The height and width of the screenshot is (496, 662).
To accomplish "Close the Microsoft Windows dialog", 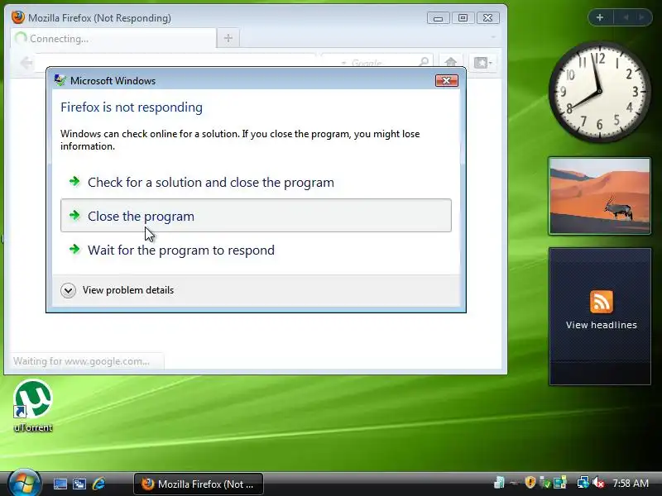I will click(446, 80).
